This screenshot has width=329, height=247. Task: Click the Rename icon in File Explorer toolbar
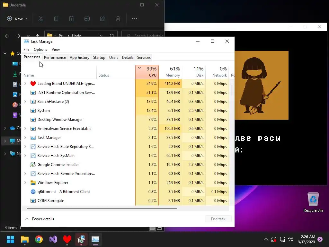click(x=87, y=19)
